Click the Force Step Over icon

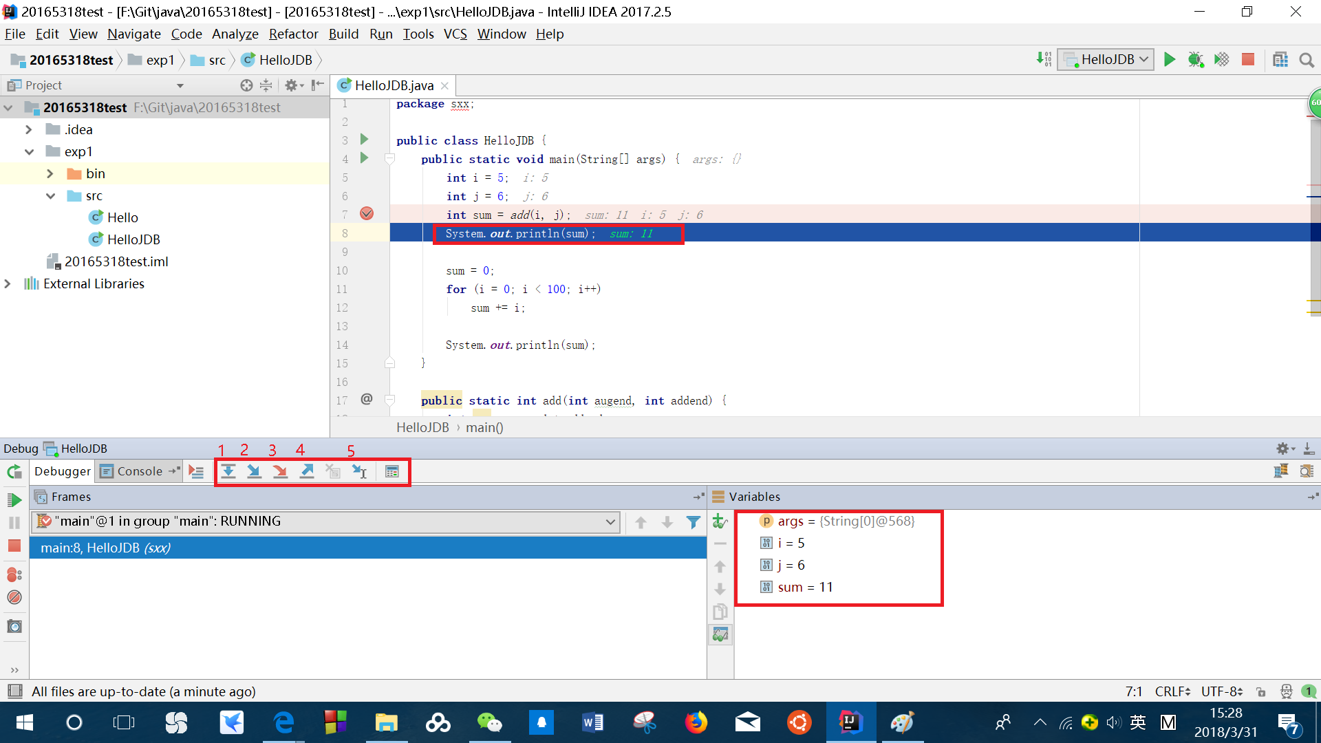[279, 471]
